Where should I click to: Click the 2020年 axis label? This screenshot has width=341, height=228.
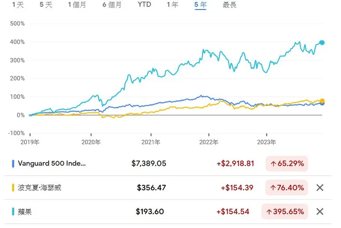[91, 142]
